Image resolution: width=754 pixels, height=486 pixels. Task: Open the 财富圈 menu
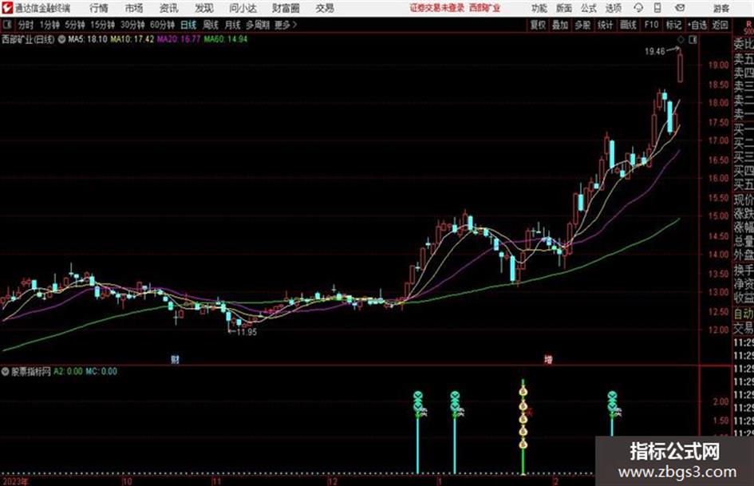(286, 8)
